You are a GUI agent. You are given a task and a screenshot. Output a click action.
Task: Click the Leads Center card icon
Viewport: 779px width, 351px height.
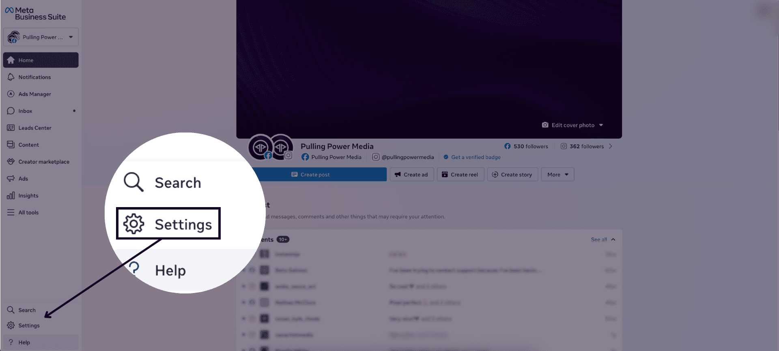pos(11,128)
